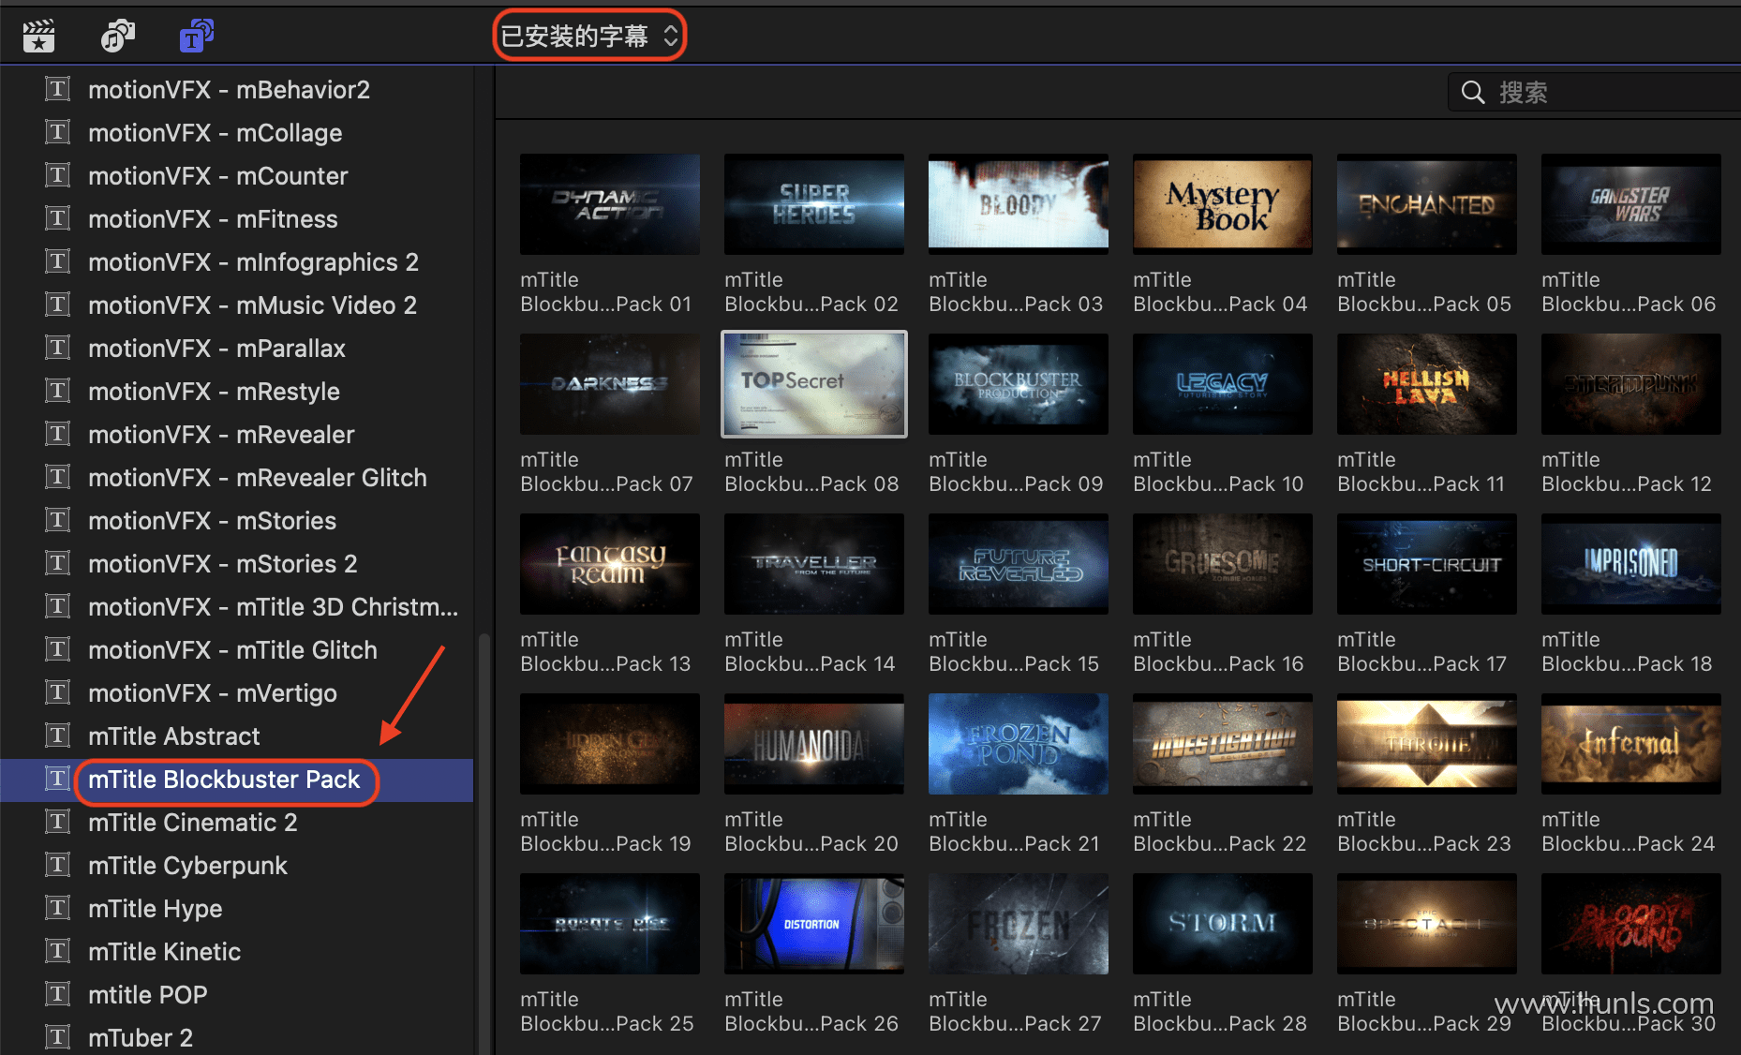Select Gangster Wars thumbnail Pack 06
Viewport: 1741px width, 1055px height.
click(x=1631, y=204)
